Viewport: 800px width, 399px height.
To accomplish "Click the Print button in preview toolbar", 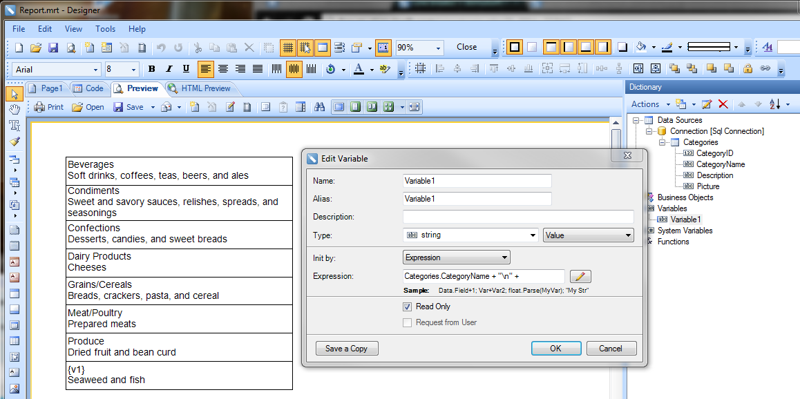I will (49, 107).
